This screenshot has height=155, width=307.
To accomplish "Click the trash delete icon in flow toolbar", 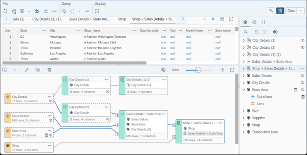I will [49, 70].
